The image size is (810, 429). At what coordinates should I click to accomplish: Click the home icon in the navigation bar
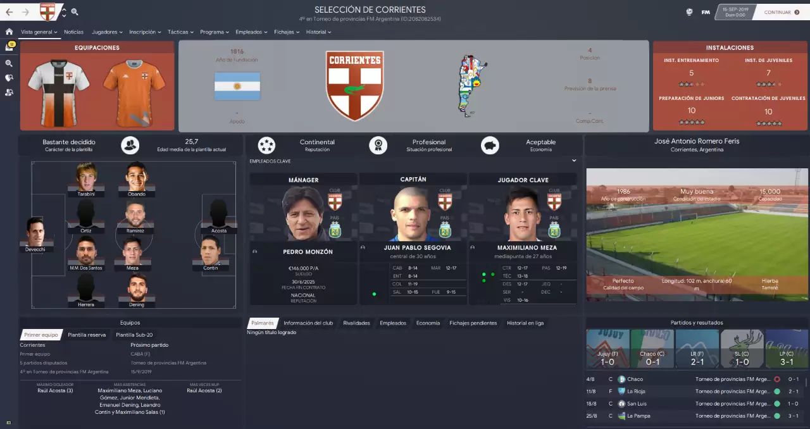(9, 32)
